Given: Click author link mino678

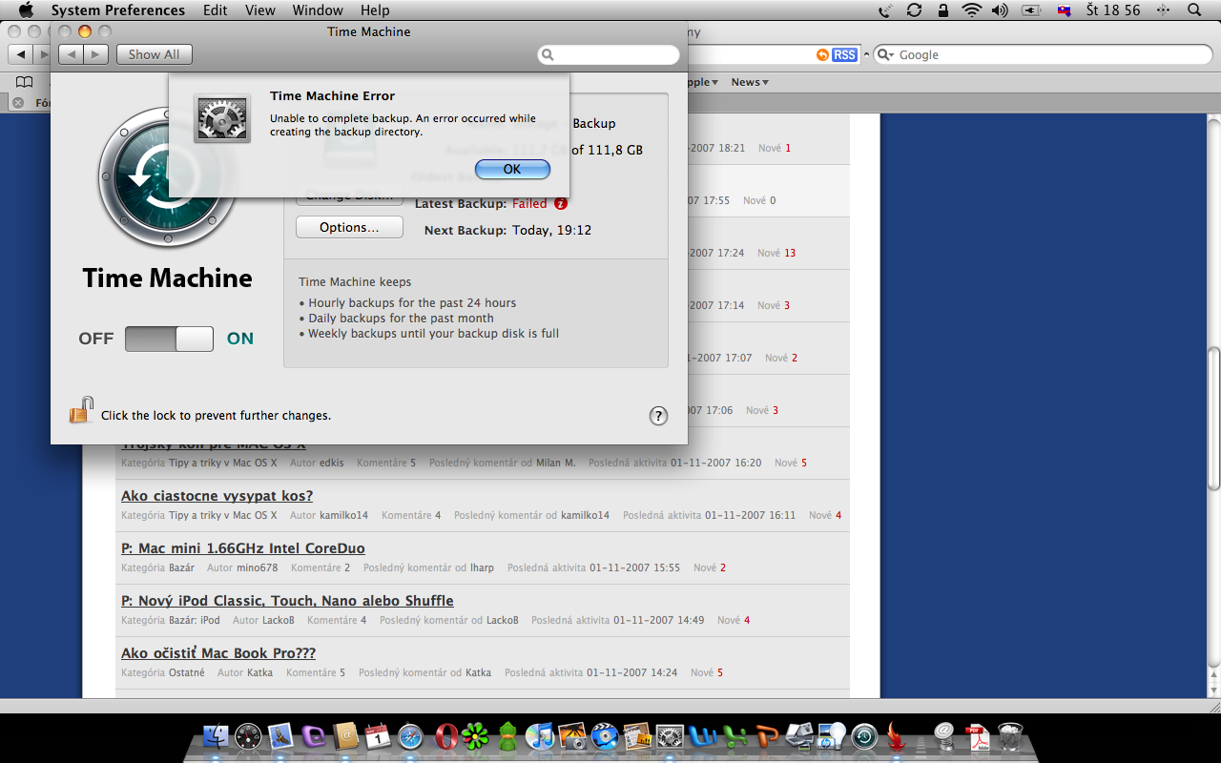Looking at the screenshot, I should click(257, 567).
